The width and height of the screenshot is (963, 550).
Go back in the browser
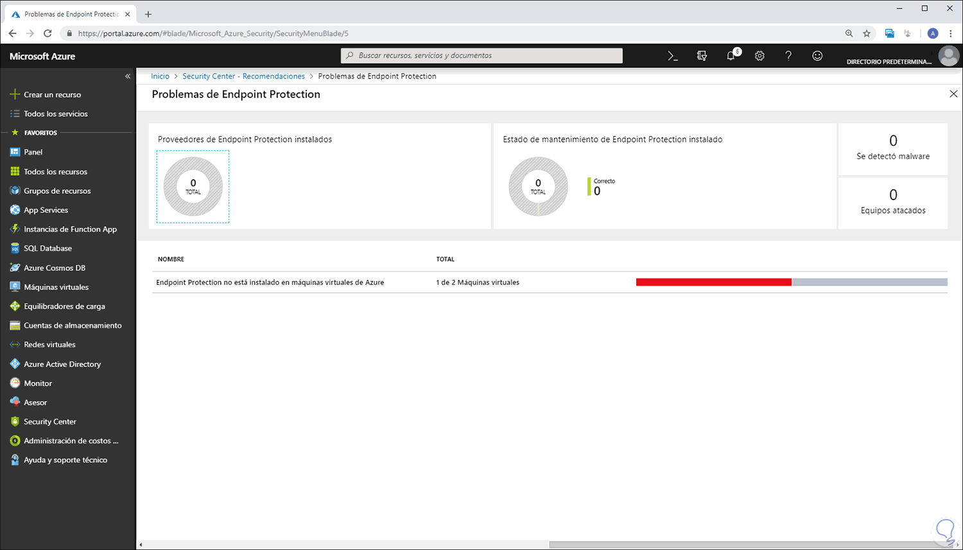[13, 33]
